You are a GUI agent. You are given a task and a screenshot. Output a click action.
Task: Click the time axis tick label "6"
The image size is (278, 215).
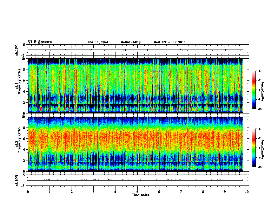click(159, 192)
